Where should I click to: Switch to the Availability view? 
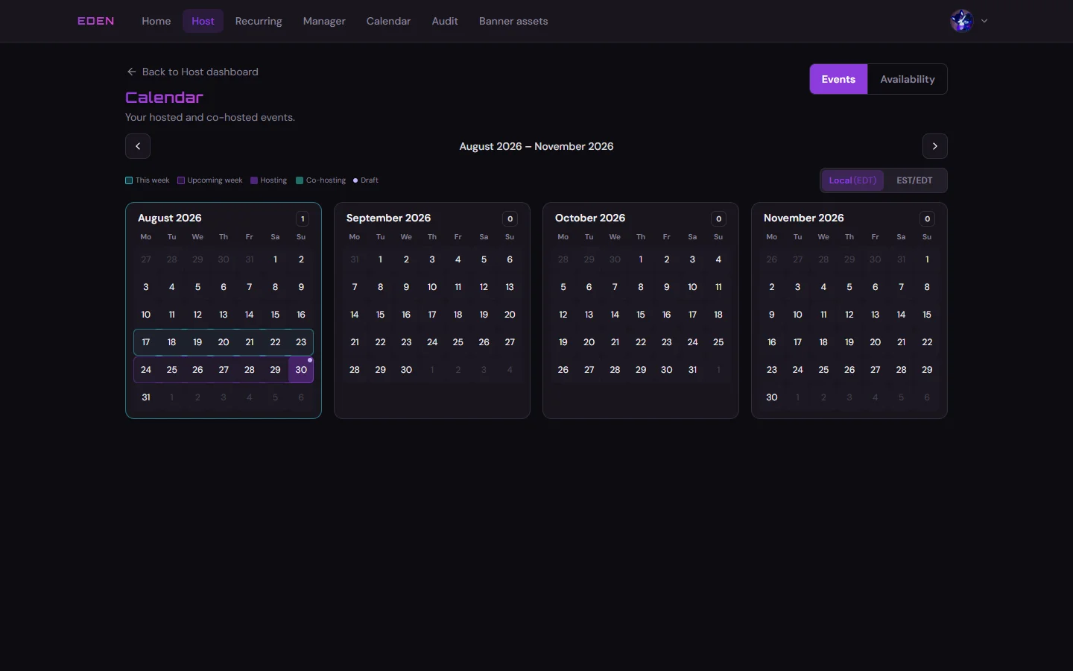(x=908, y=79)
